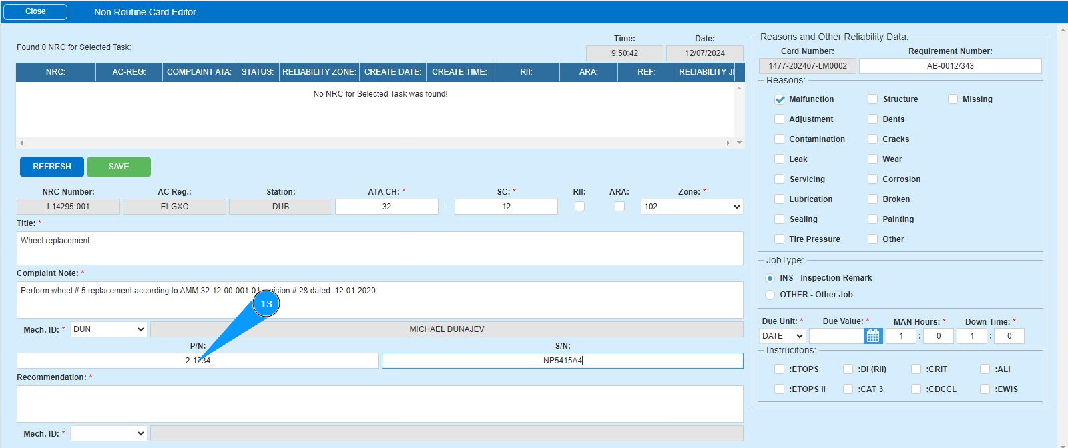Enable the Tire Pressure checkbox
The width and height of the screenshot is (1068, 448).
(779, 239)
